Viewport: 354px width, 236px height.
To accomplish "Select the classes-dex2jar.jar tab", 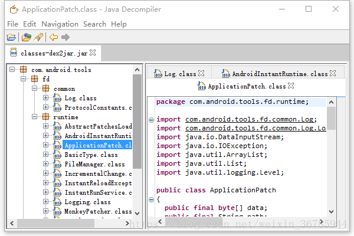I will [54, 53].
